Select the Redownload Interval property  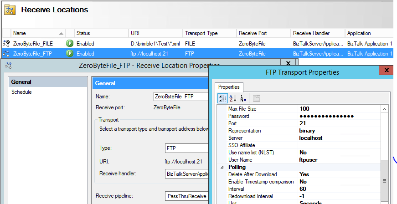251,196
